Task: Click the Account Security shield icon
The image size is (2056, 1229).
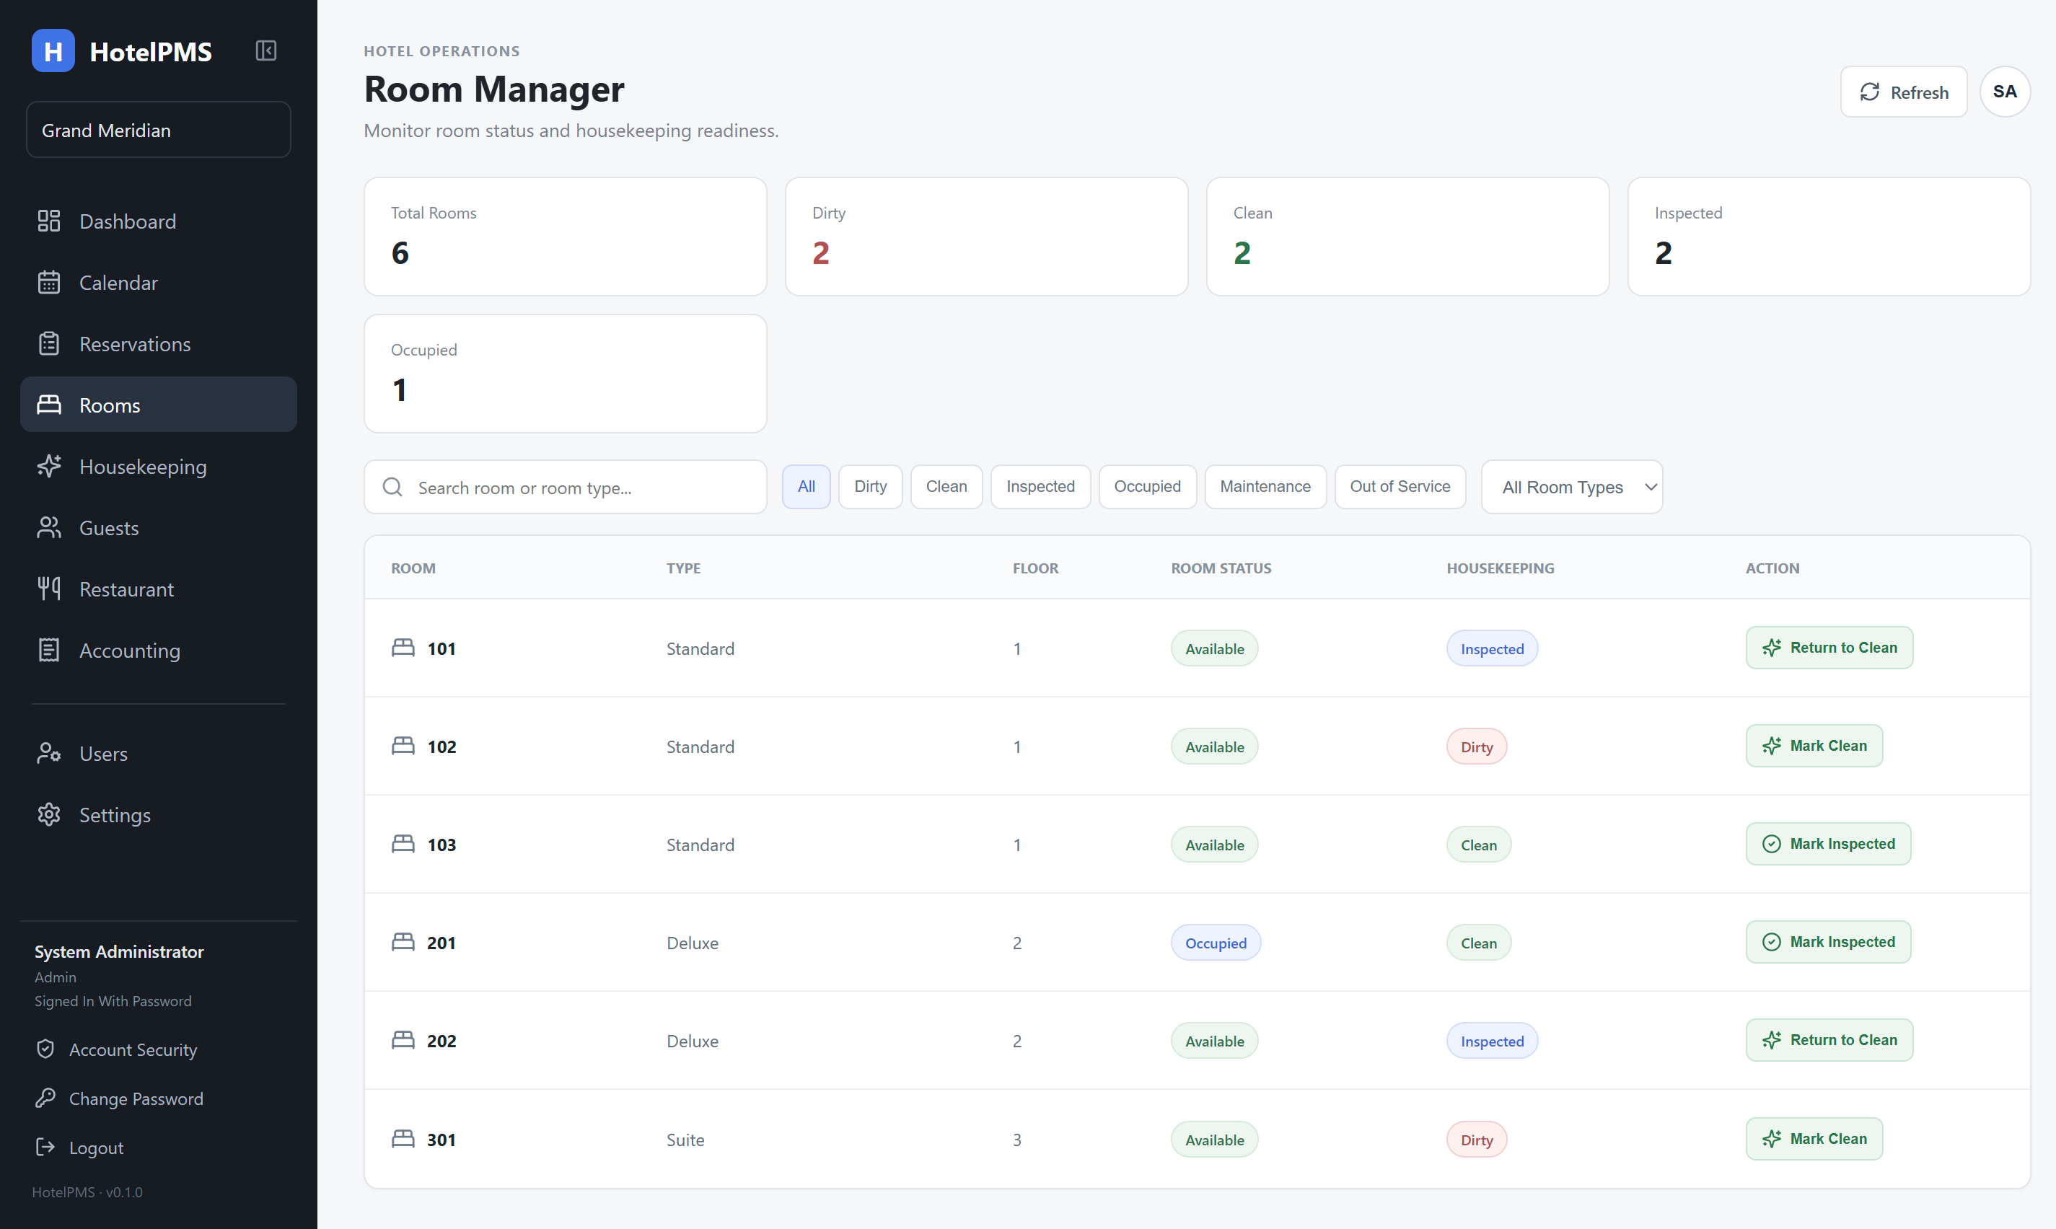Action: [45, 1049]
